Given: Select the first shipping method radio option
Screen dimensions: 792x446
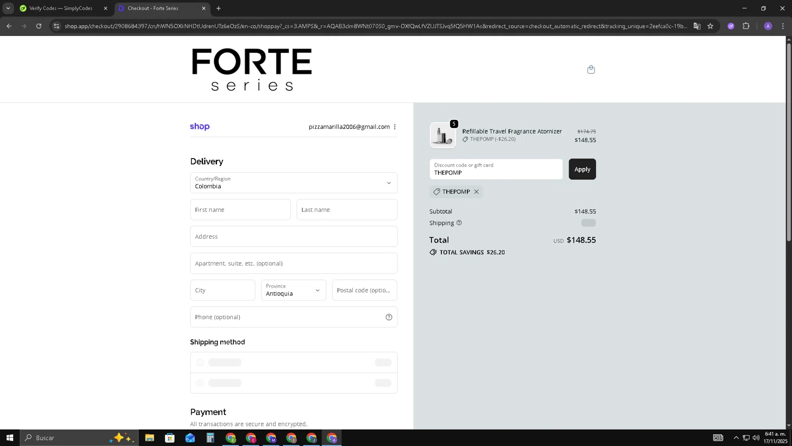Looking at the screenshot, I should pyautogui.click(x=200, y=363).
